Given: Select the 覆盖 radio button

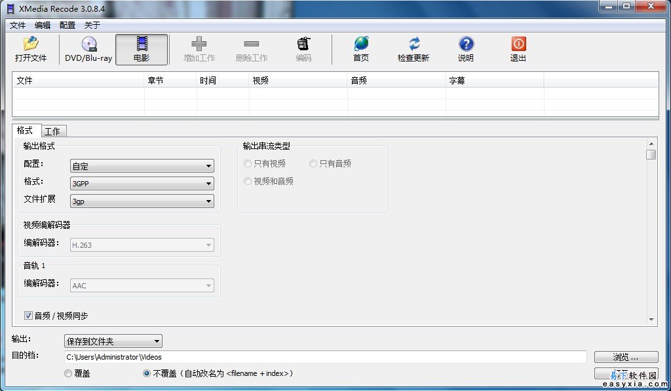Looking at the screenshot, I should [68, 373].
